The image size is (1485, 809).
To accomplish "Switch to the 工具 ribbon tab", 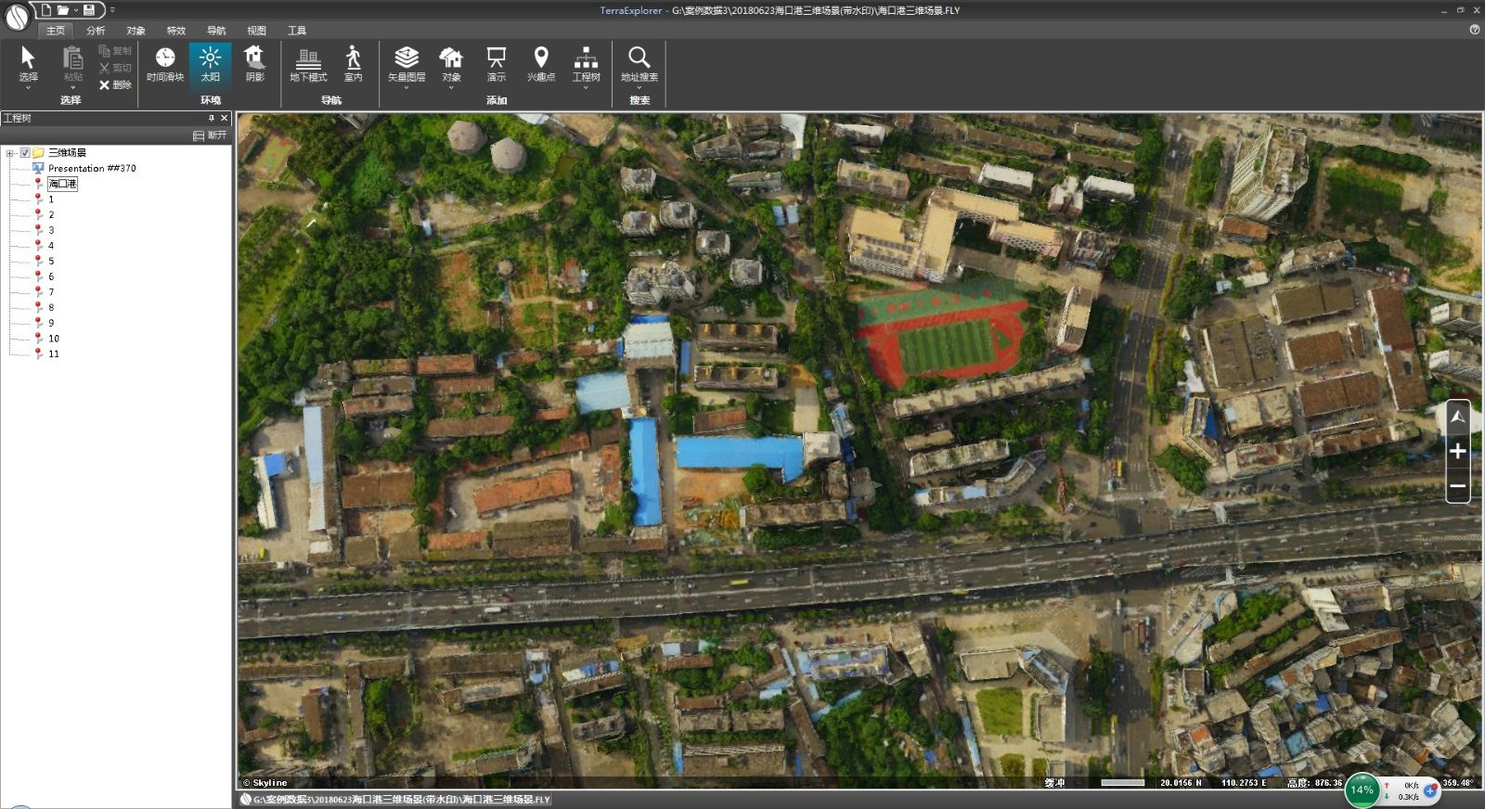I will (x=297, y=31).
